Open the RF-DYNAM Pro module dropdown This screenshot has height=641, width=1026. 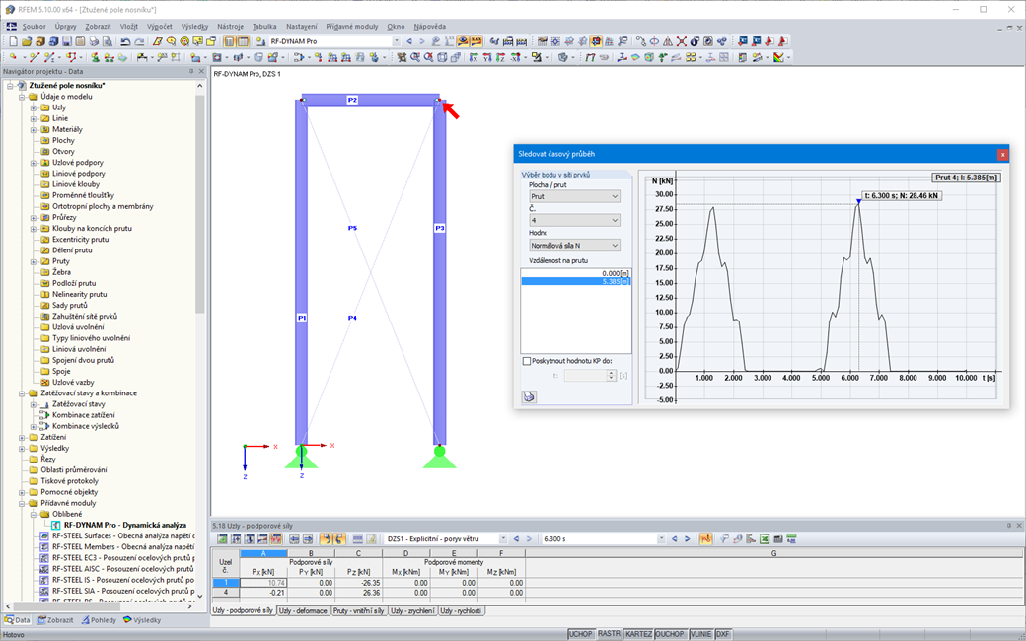396,41
